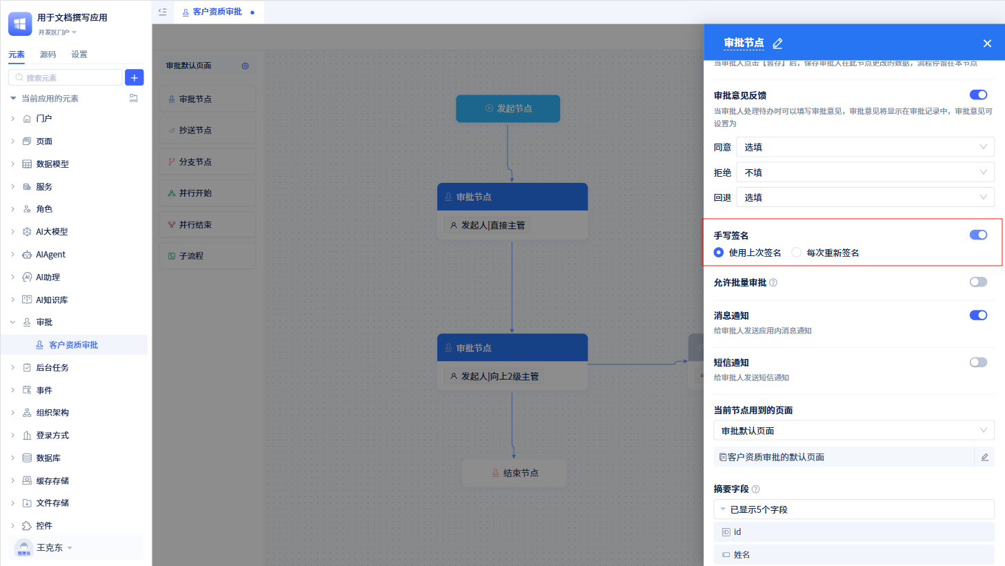Edit the 客户资质审批的默认页面 entry
Image resolution: width=1005 pixels, height=566 pixels.
(x=984, y=457)
